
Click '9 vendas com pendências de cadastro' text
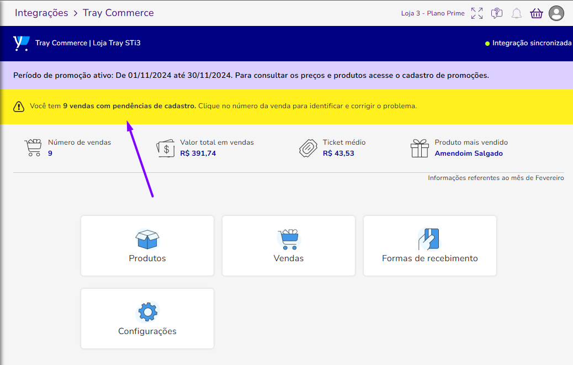click(x=129, y=106)
